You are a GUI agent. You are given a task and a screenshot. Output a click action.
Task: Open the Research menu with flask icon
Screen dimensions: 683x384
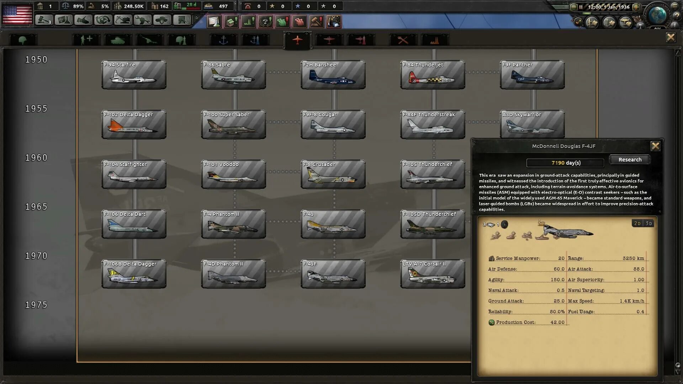click(64, 20)
